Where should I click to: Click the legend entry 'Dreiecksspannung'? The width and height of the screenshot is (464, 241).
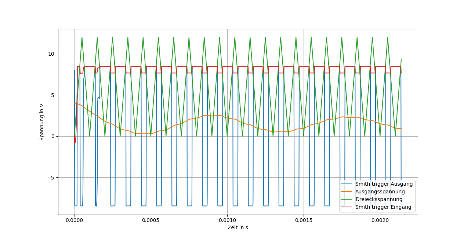tap(379, 199)
